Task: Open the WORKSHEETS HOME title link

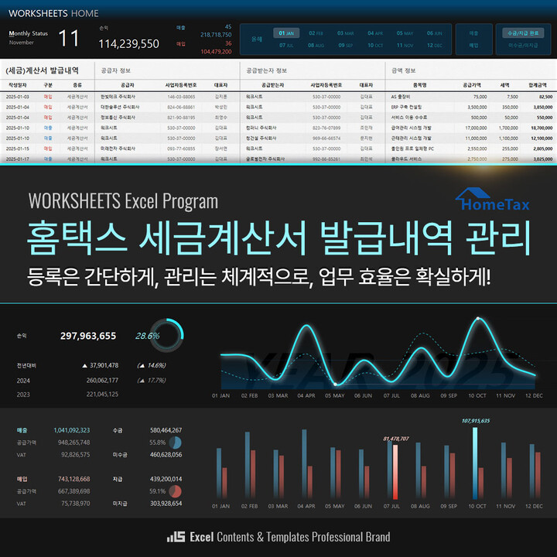Action: tap(53, 13)
